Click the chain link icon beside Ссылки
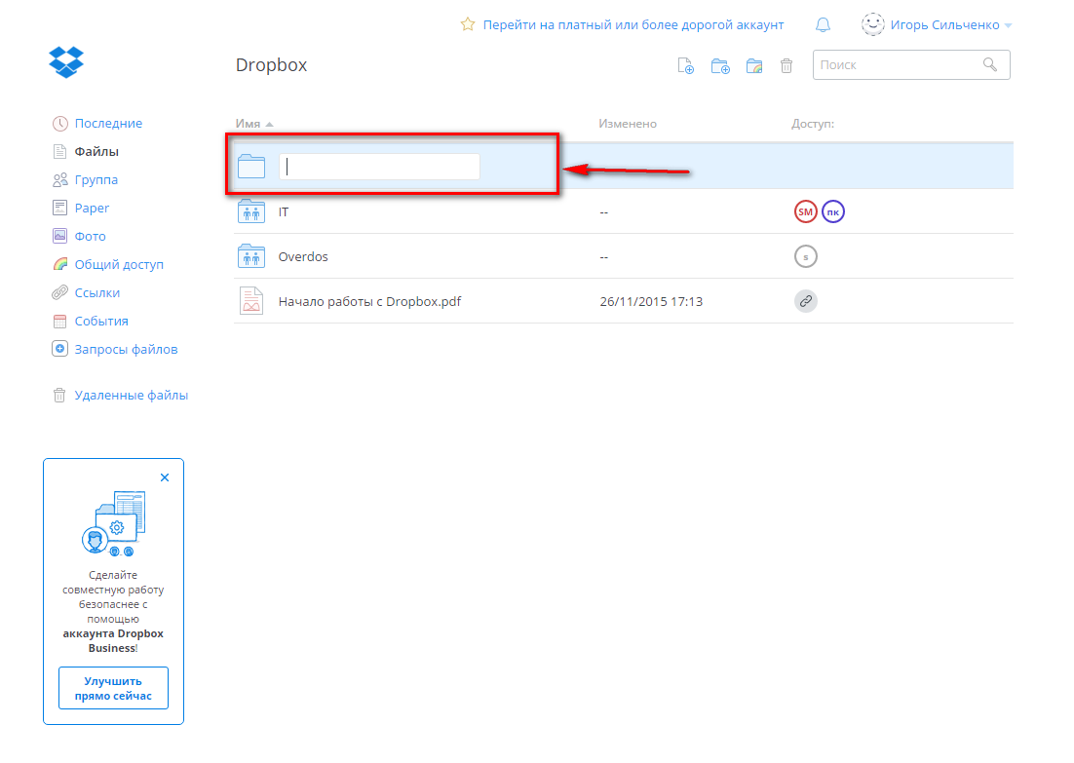 pyautogui.click(x=60, y=292)
